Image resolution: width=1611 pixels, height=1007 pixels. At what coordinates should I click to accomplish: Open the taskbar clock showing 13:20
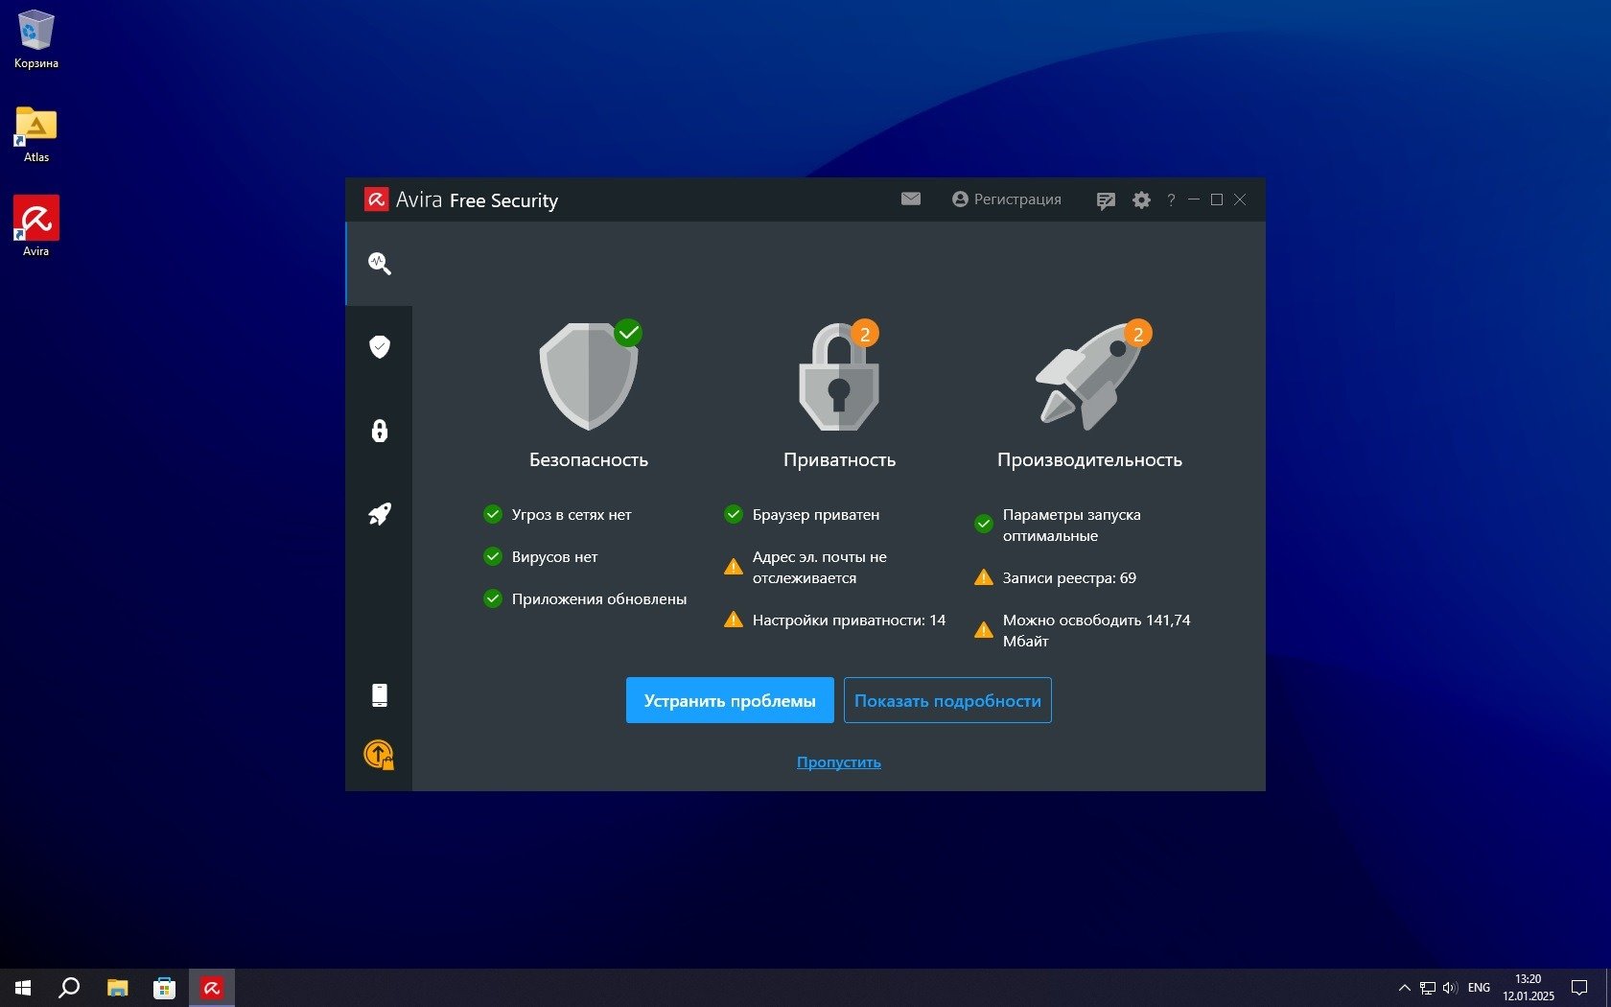click(1529, 988)
